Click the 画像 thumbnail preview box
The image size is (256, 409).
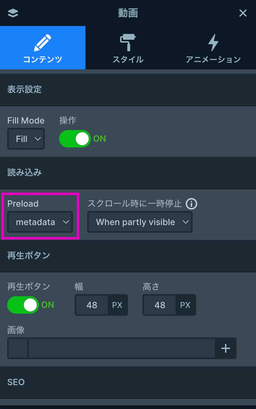click(x=18, y=348)
